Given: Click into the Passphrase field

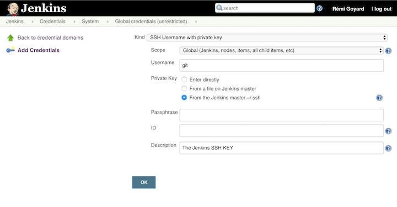Looking at the screenshot, I should click(282, 115).
